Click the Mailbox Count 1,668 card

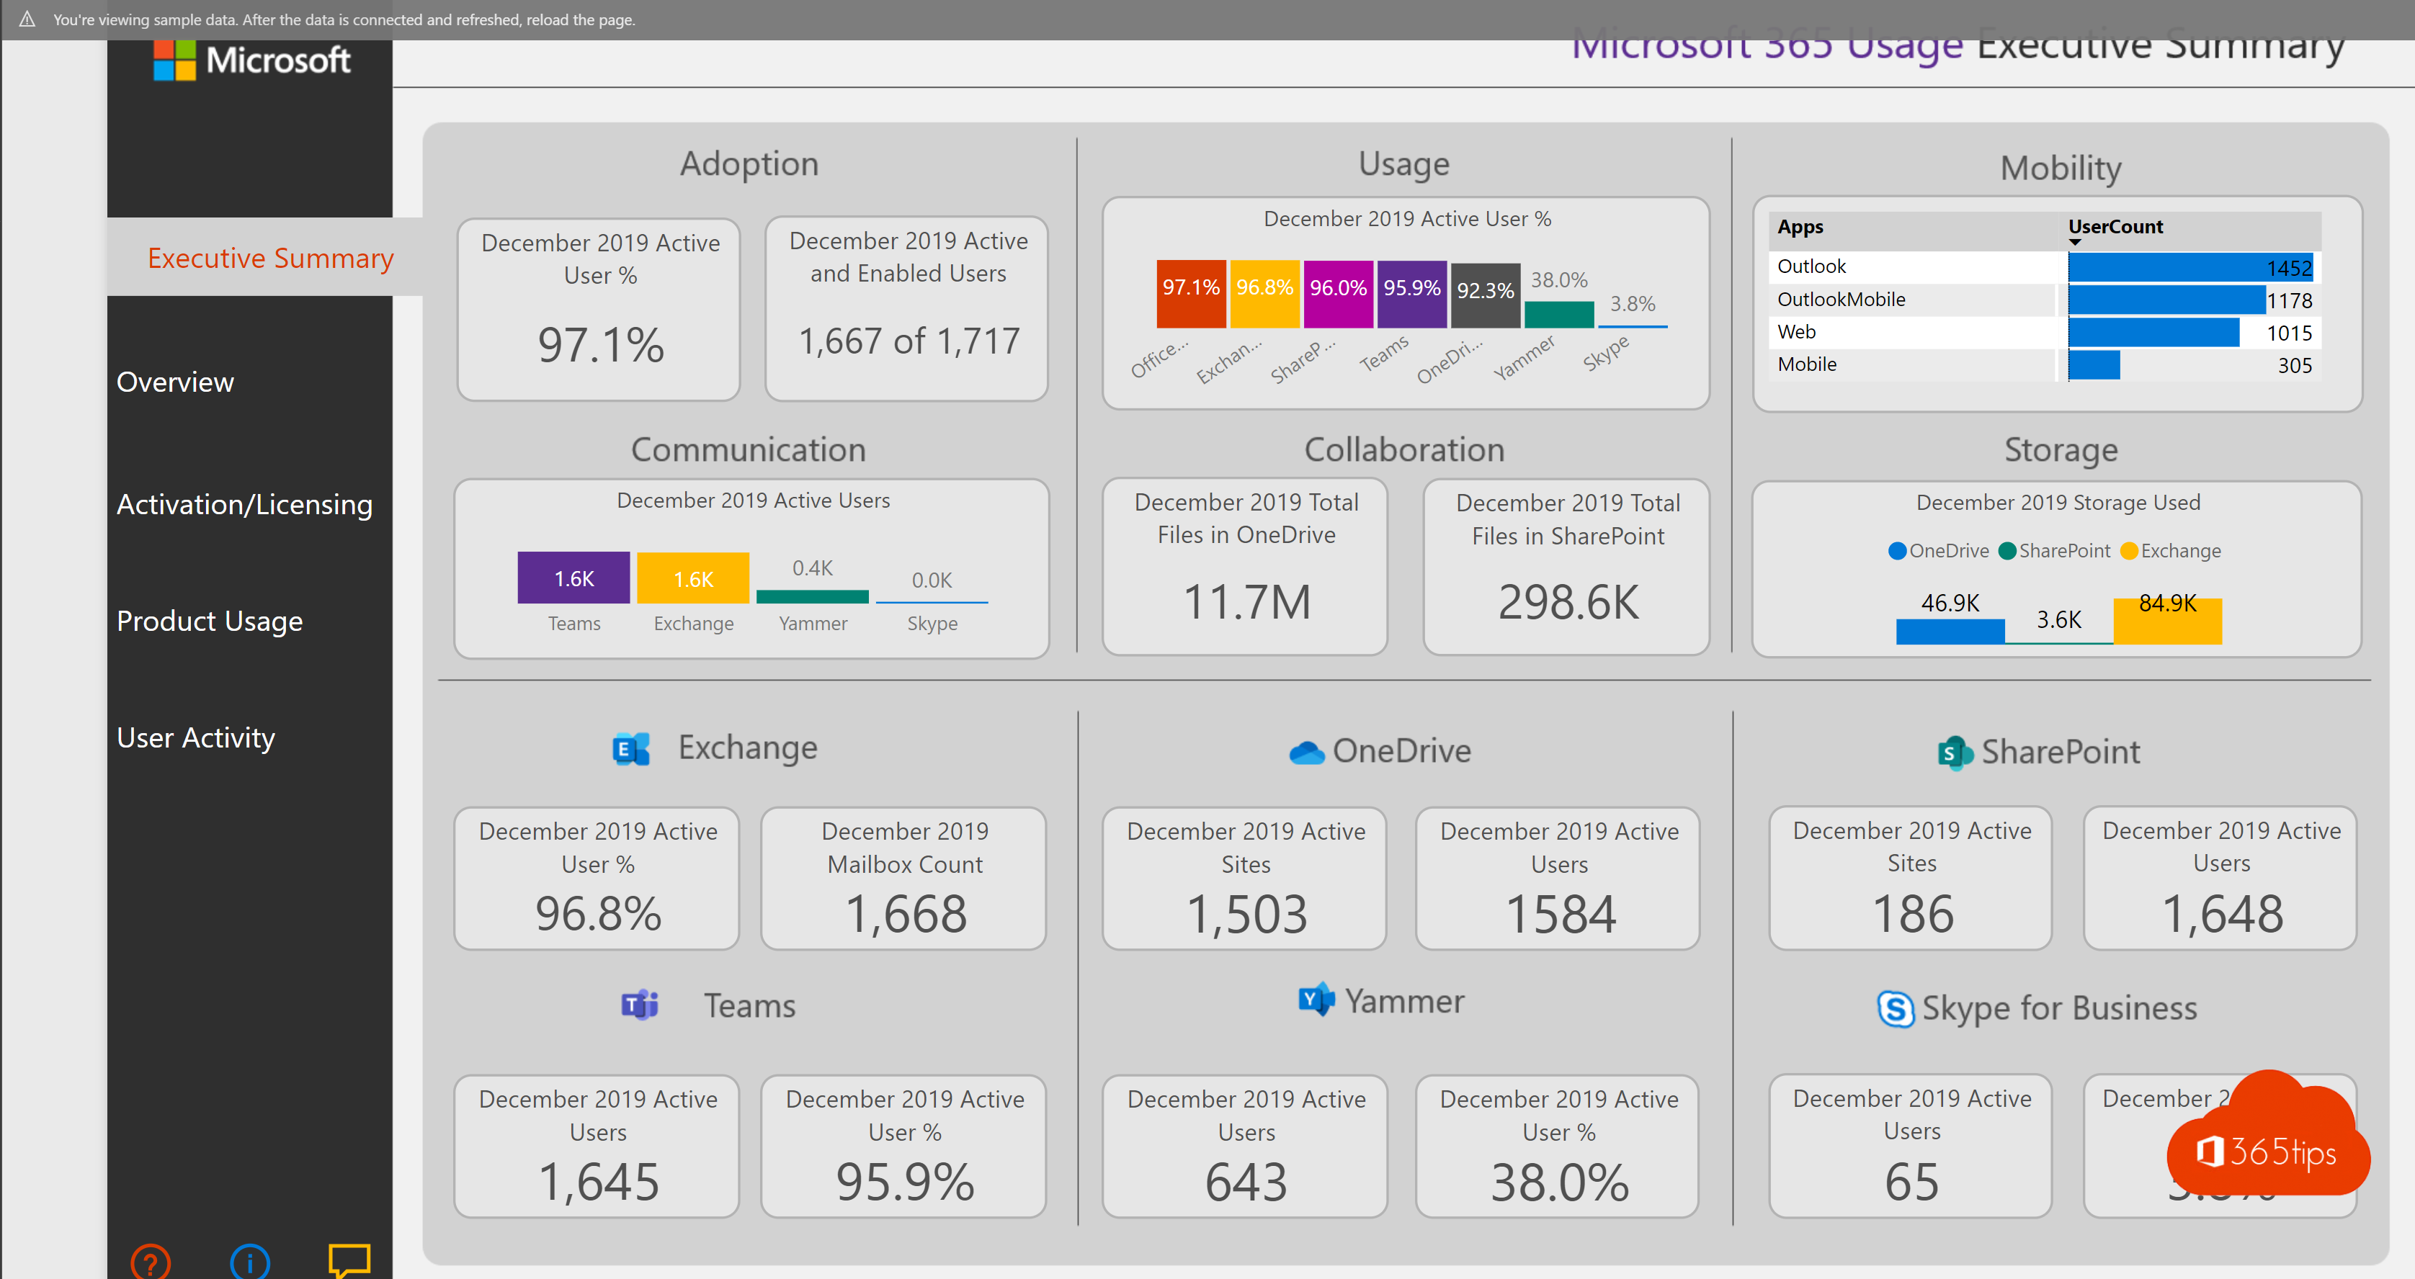coord(903,879)
